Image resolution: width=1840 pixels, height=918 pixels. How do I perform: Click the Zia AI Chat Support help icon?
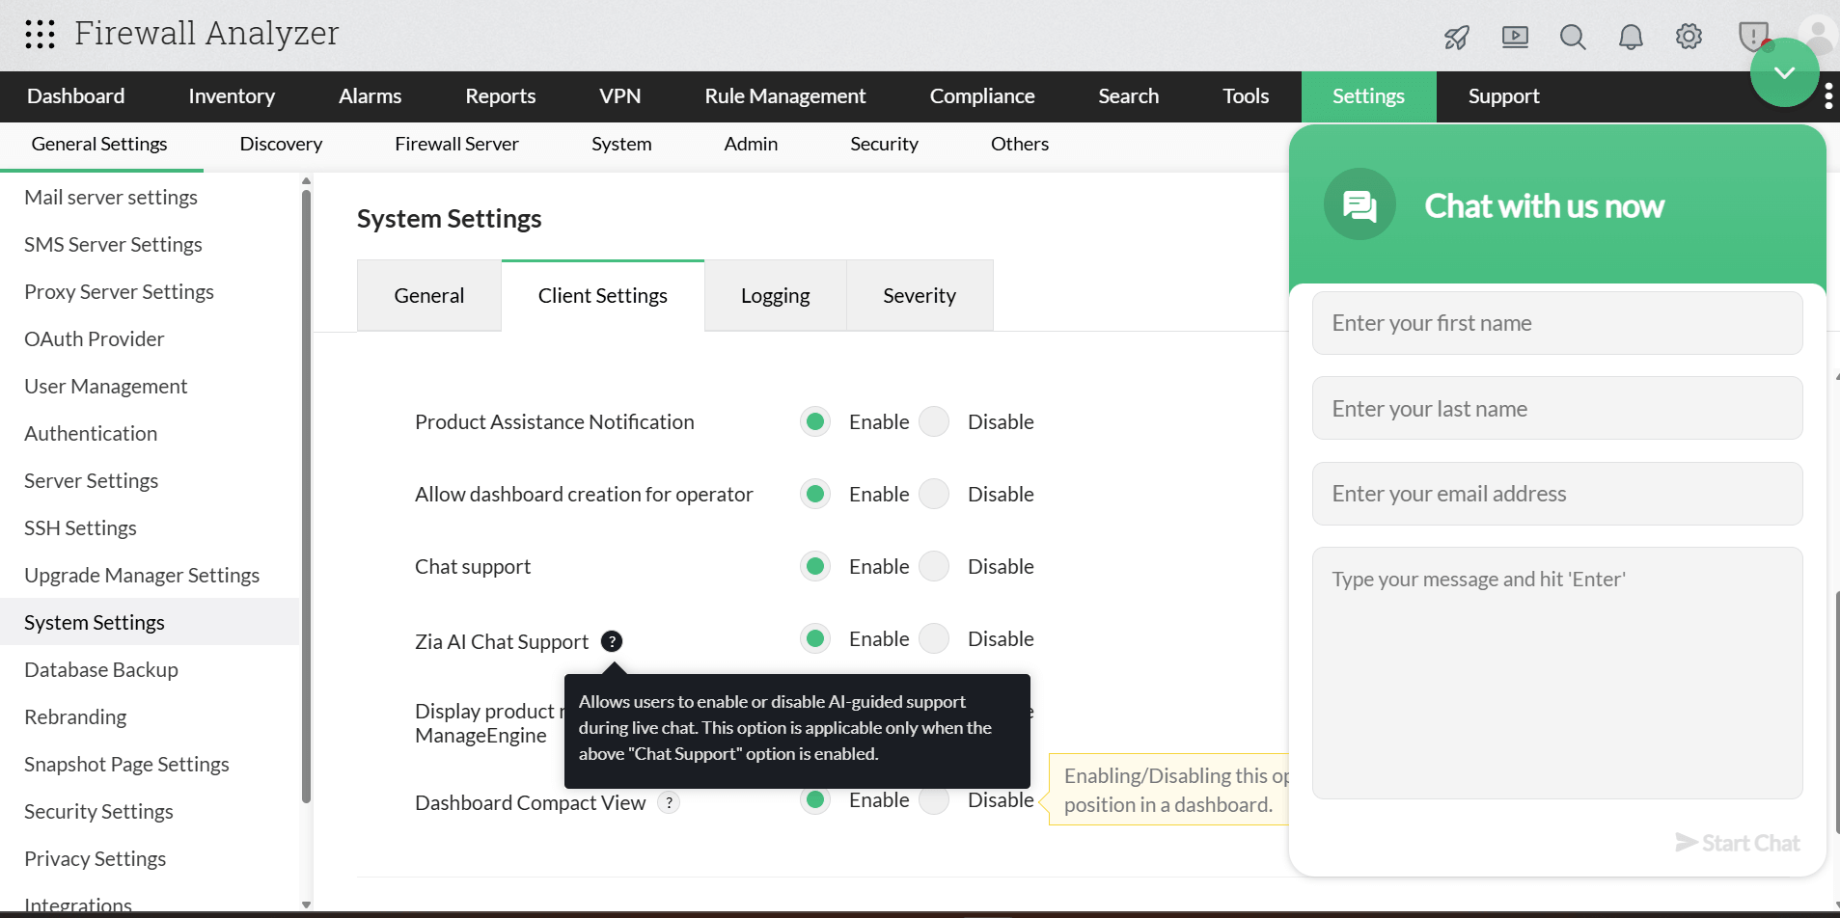point(612,641)
